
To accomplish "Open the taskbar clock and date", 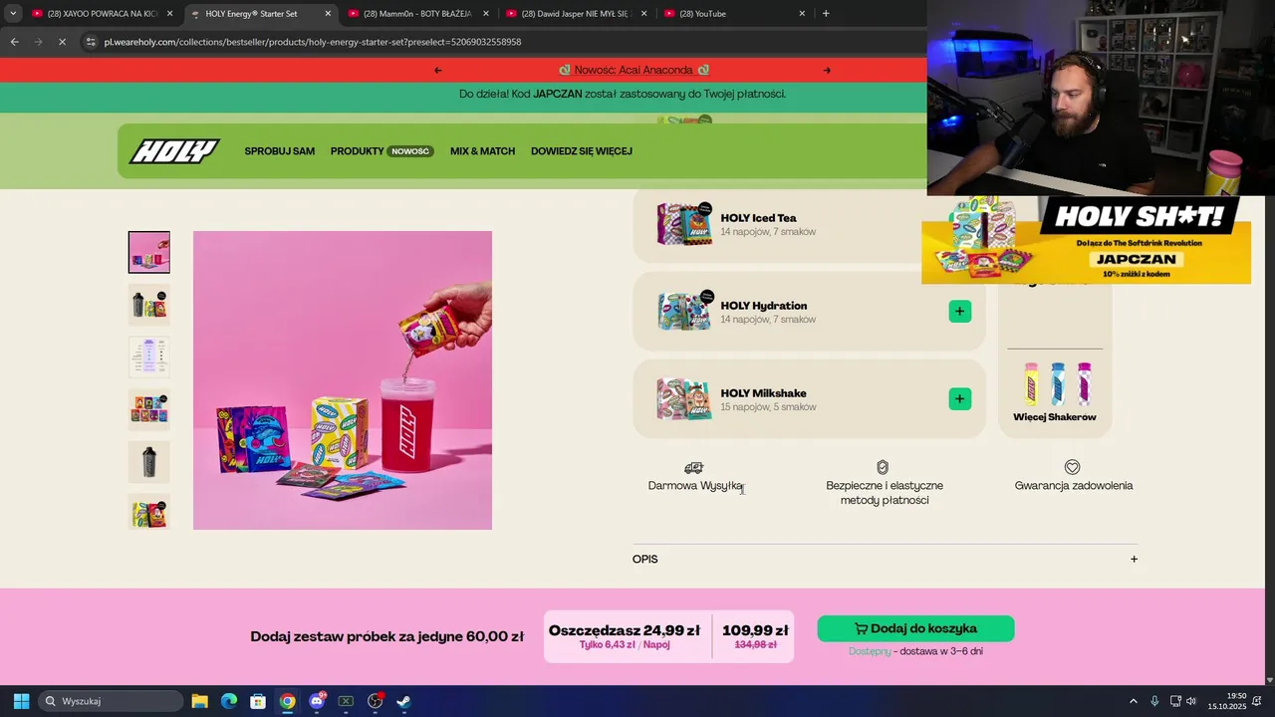I will 1226,701.
